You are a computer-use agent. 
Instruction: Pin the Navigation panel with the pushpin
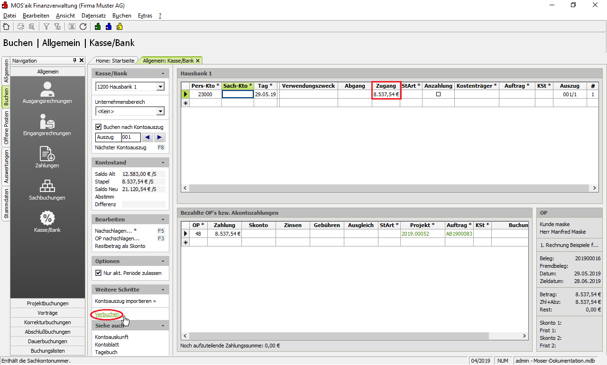[x=74, y=61]
